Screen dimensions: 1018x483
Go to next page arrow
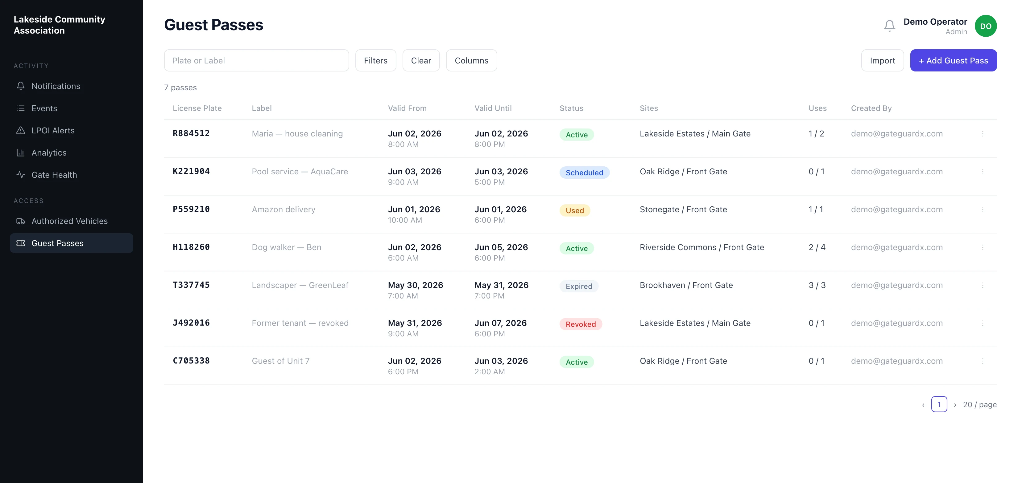[955, 404]
